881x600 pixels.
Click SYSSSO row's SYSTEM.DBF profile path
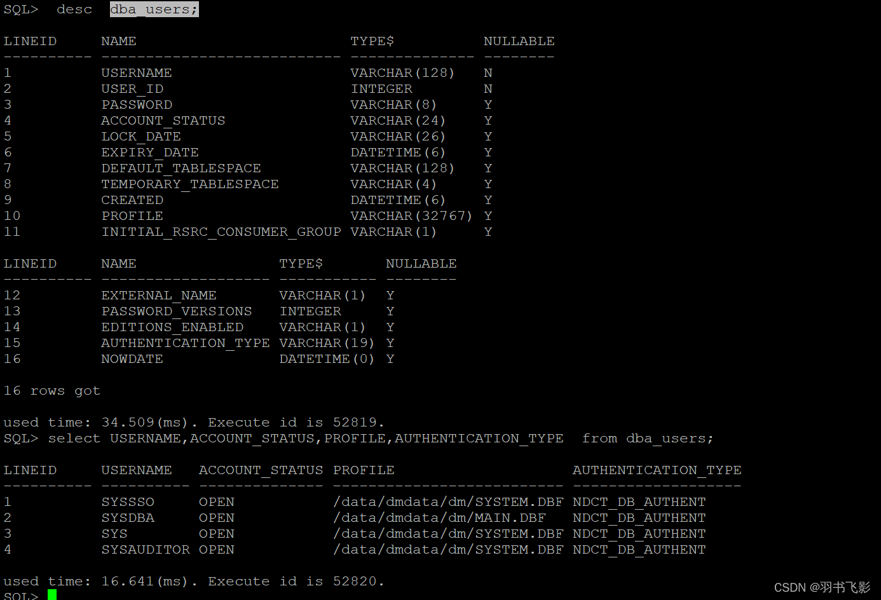(x=448, y=502)
